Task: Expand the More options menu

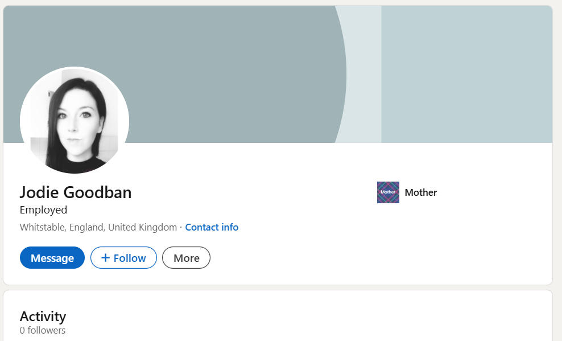Action: tap(186, 258)
